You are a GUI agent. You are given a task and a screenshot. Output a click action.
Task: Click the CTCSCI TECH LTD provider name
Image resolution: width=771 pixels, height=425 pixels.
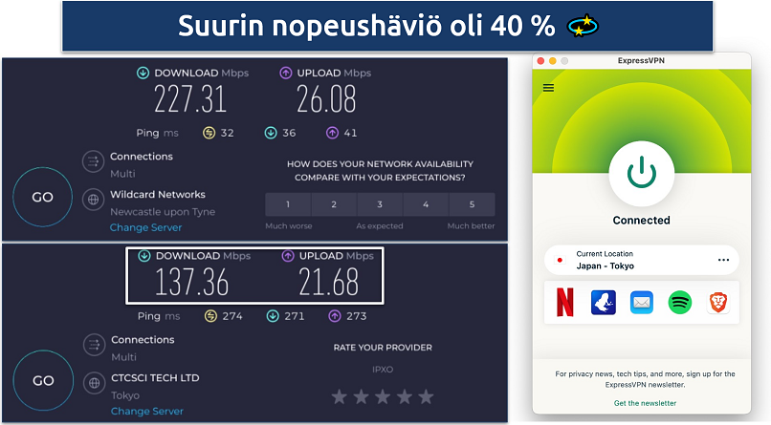(x=155, y=378)
